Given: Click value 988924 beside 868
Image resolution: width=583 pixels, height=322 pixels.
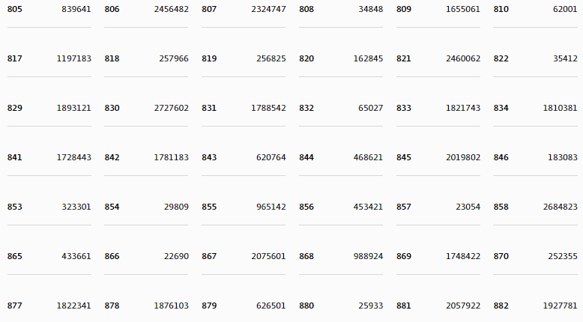Looking at the screenshot, I should 368,256.
